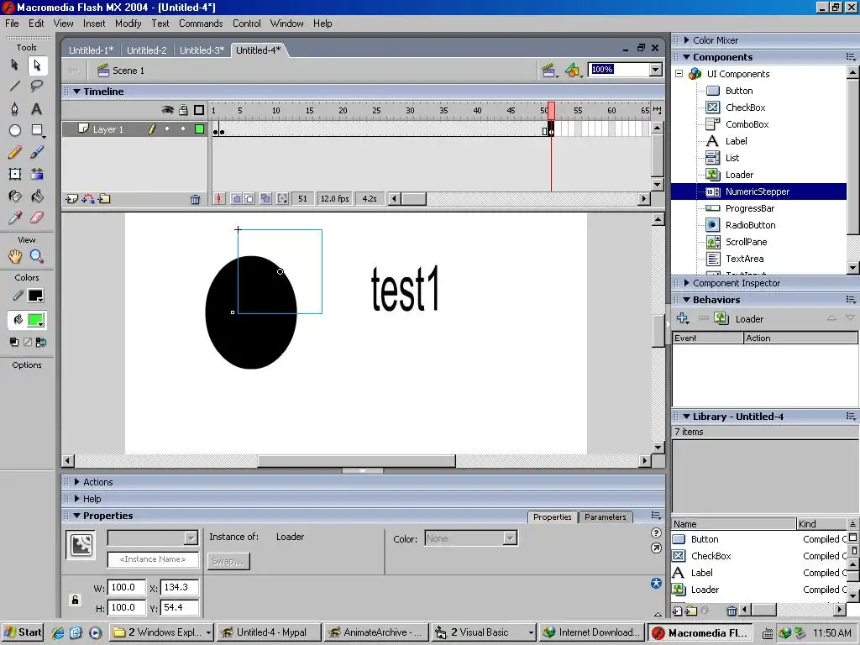Click the green fill color swatch

(x=35, y=320)
